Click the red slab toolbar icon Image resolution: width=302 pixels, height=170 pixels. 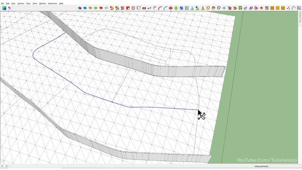click(101, 8)
